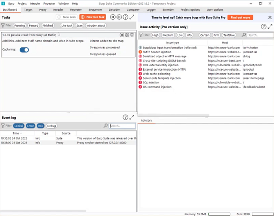Toggle the Tentative confidence filter

pyautogui.click(x=229, y=35)
